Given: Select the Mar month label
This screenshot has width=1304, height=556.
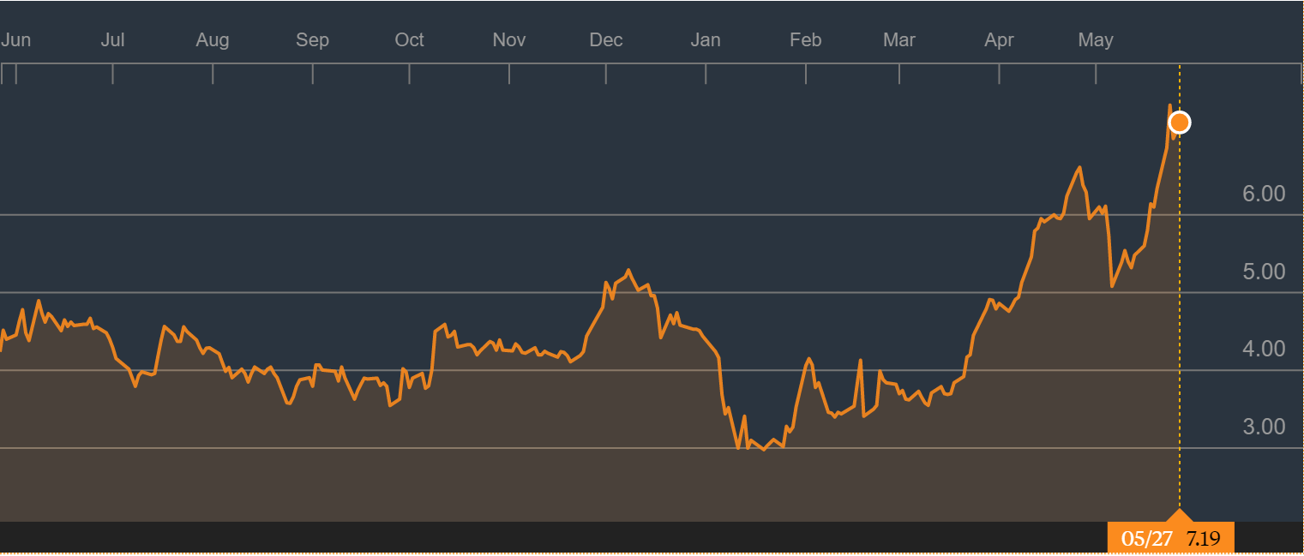Looking at the screenshot, I should tap(898, 39).
